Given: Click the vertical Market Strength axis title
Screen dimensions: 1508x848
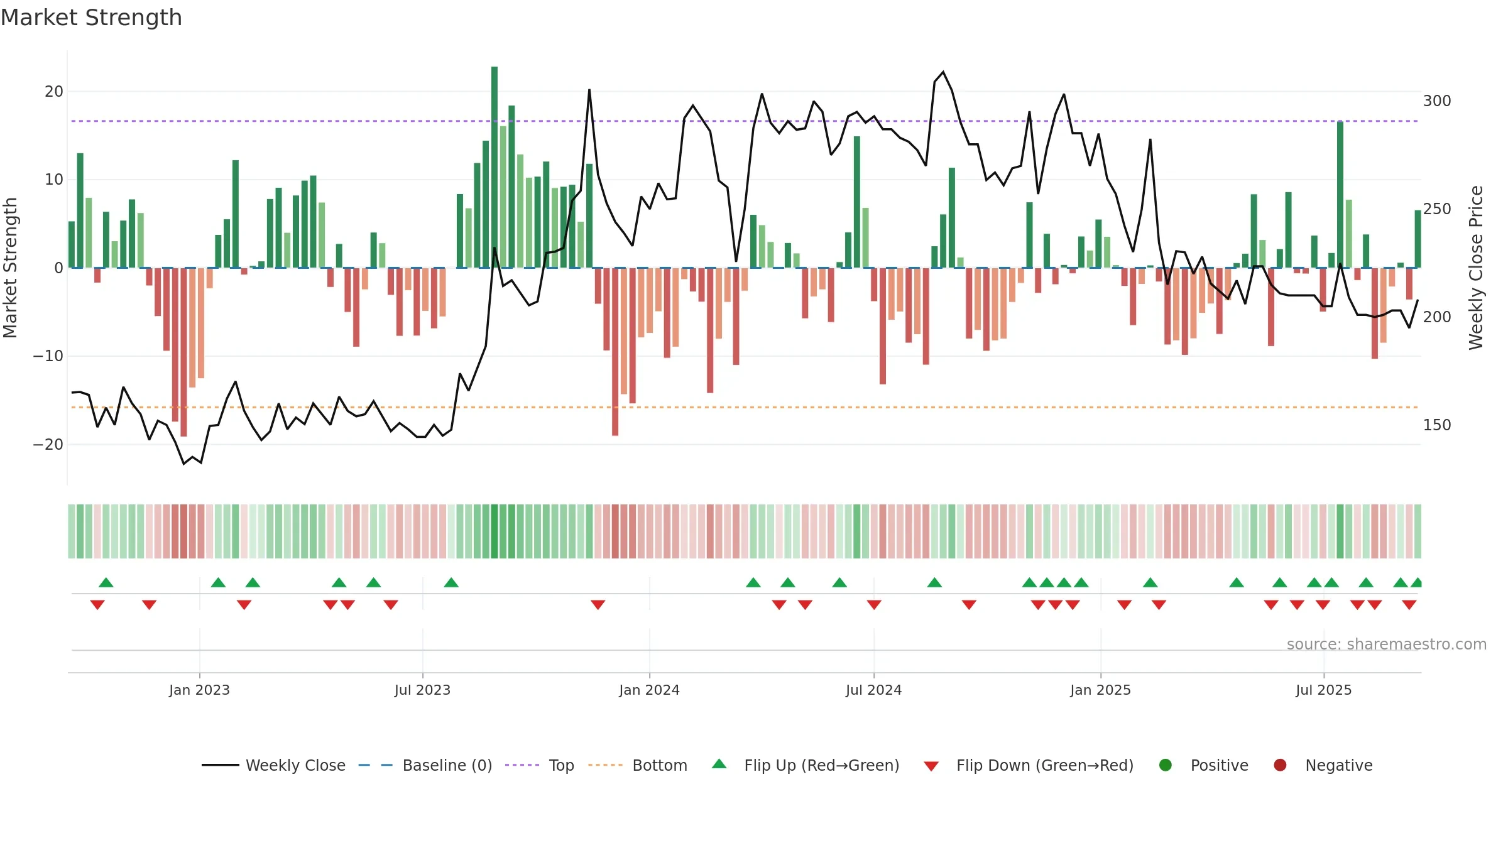Looking at the screenshot, I should (x=10, y=268).
